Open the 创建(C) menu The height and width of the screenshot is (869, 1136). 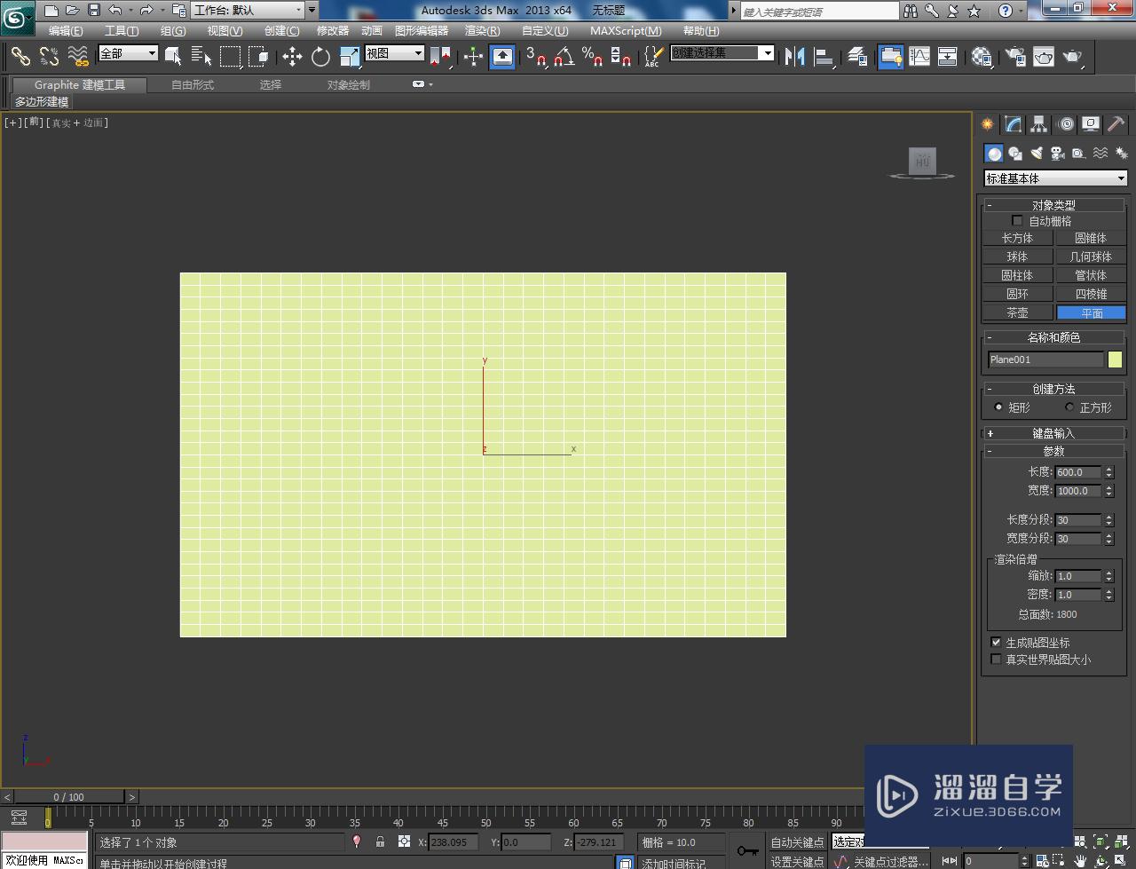point(282,31)
